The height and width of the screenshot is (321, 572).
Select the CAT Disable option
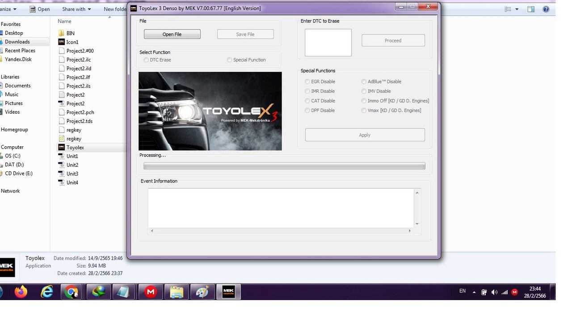tap(307, 101)
